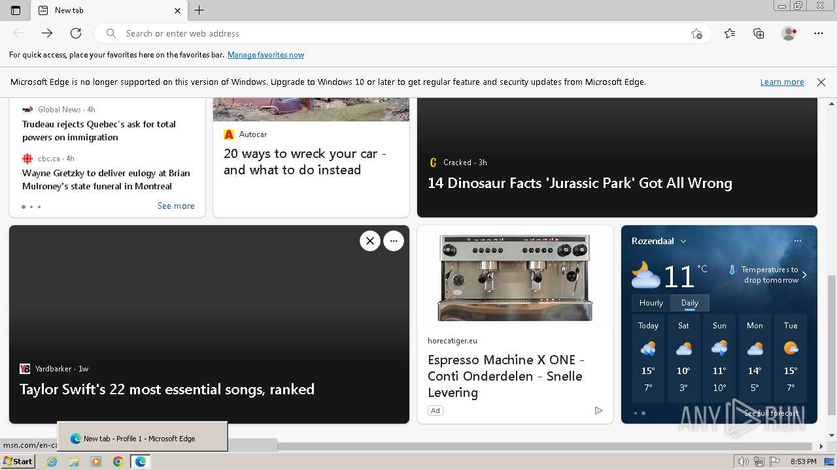Open the Collections icon
Screen dimensions: 837x470
click(x=759, y=33)
